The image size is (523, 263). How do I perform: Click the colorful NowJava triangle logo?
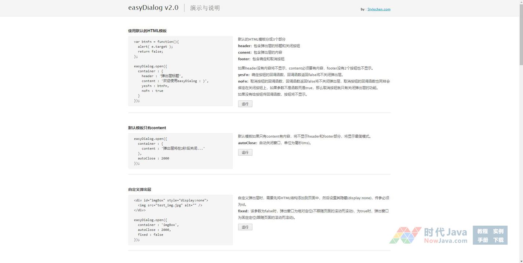[405, 235]
